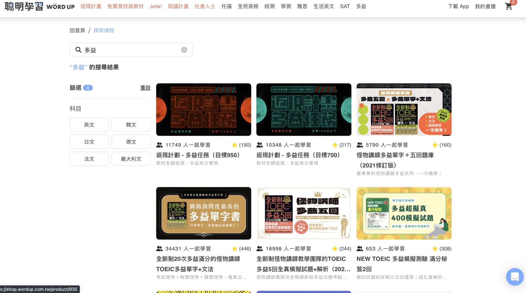Open the 學測 nav item
This screenshot has width=526, height=293.
tap(286, 6)
